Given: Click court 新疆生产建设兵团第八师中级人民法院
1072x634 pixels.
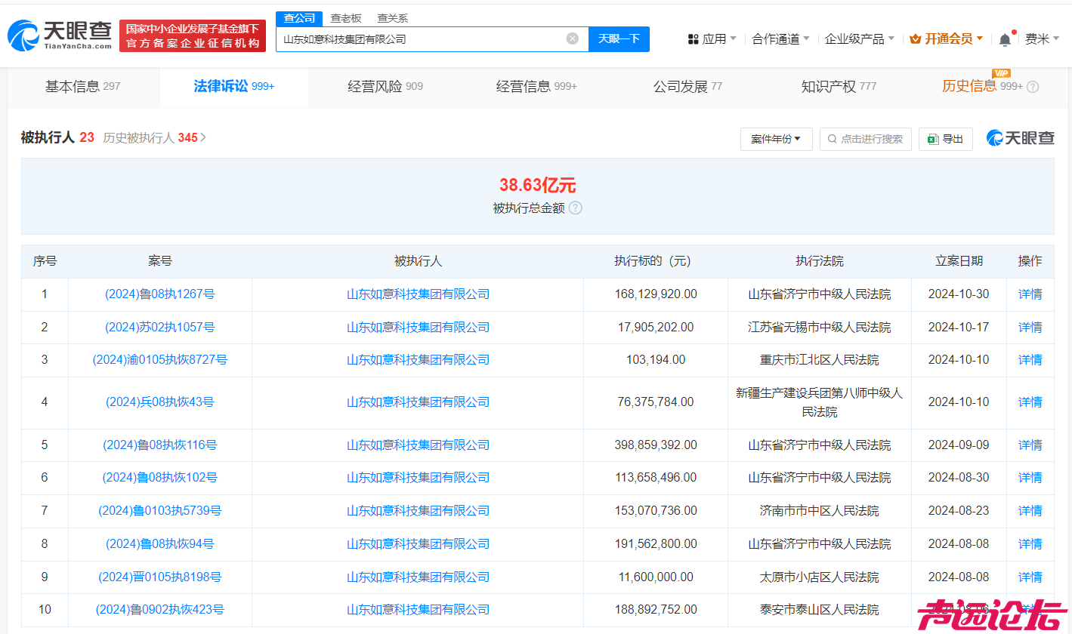Looking at the screenshot, I should click(819, 402).
